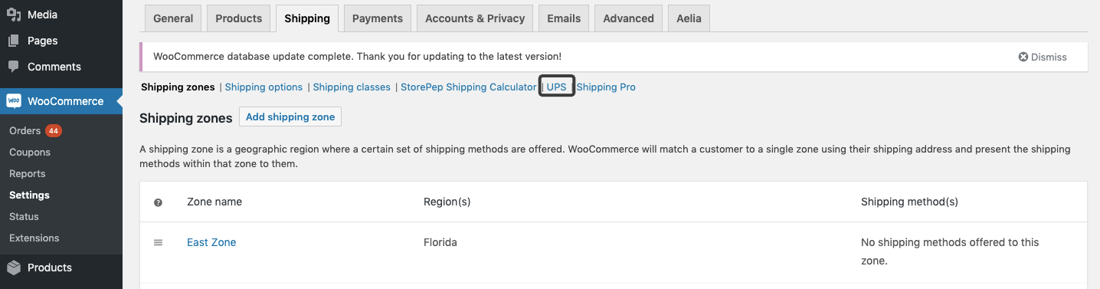1100x289 pixels.
Task: Open the Shipping Pro link
Action: pyautogui.click(x=606, y=87)
